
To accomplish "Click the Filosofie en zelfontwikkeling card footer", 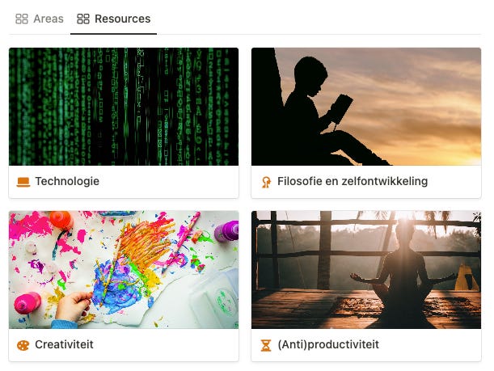I will point(366,182).
